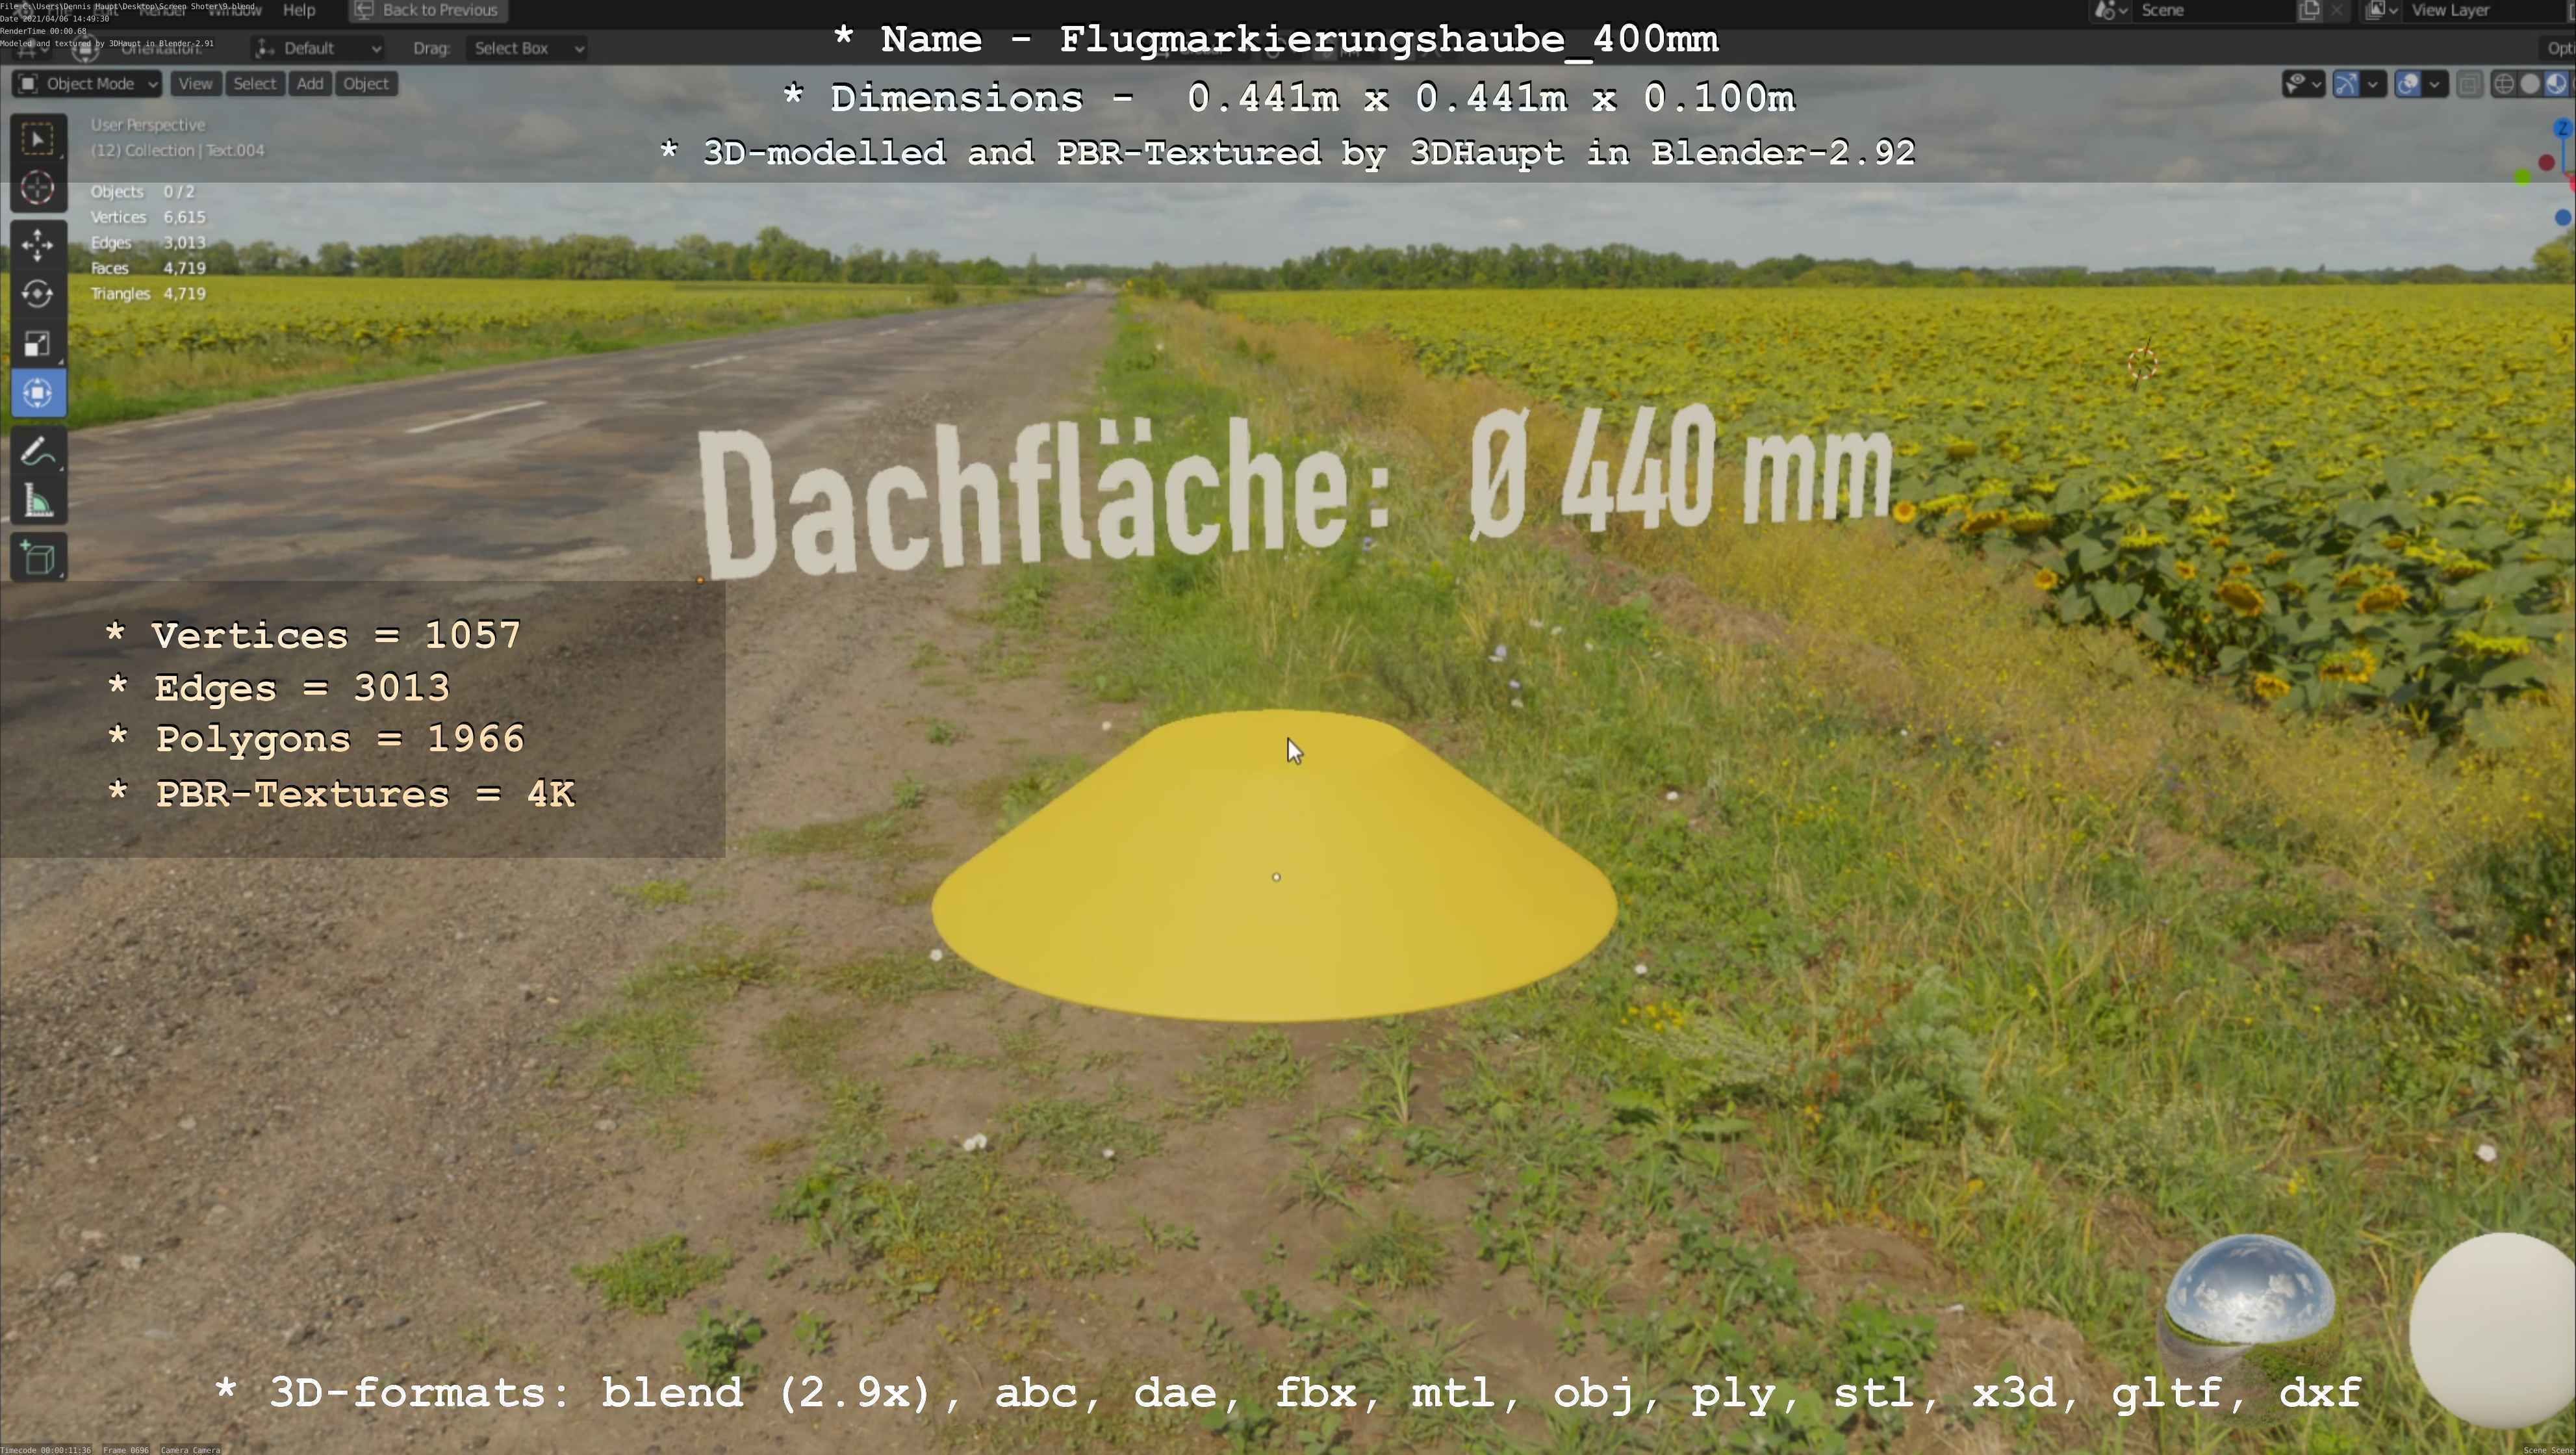Click the Objects 0/2 statistic

142,192
